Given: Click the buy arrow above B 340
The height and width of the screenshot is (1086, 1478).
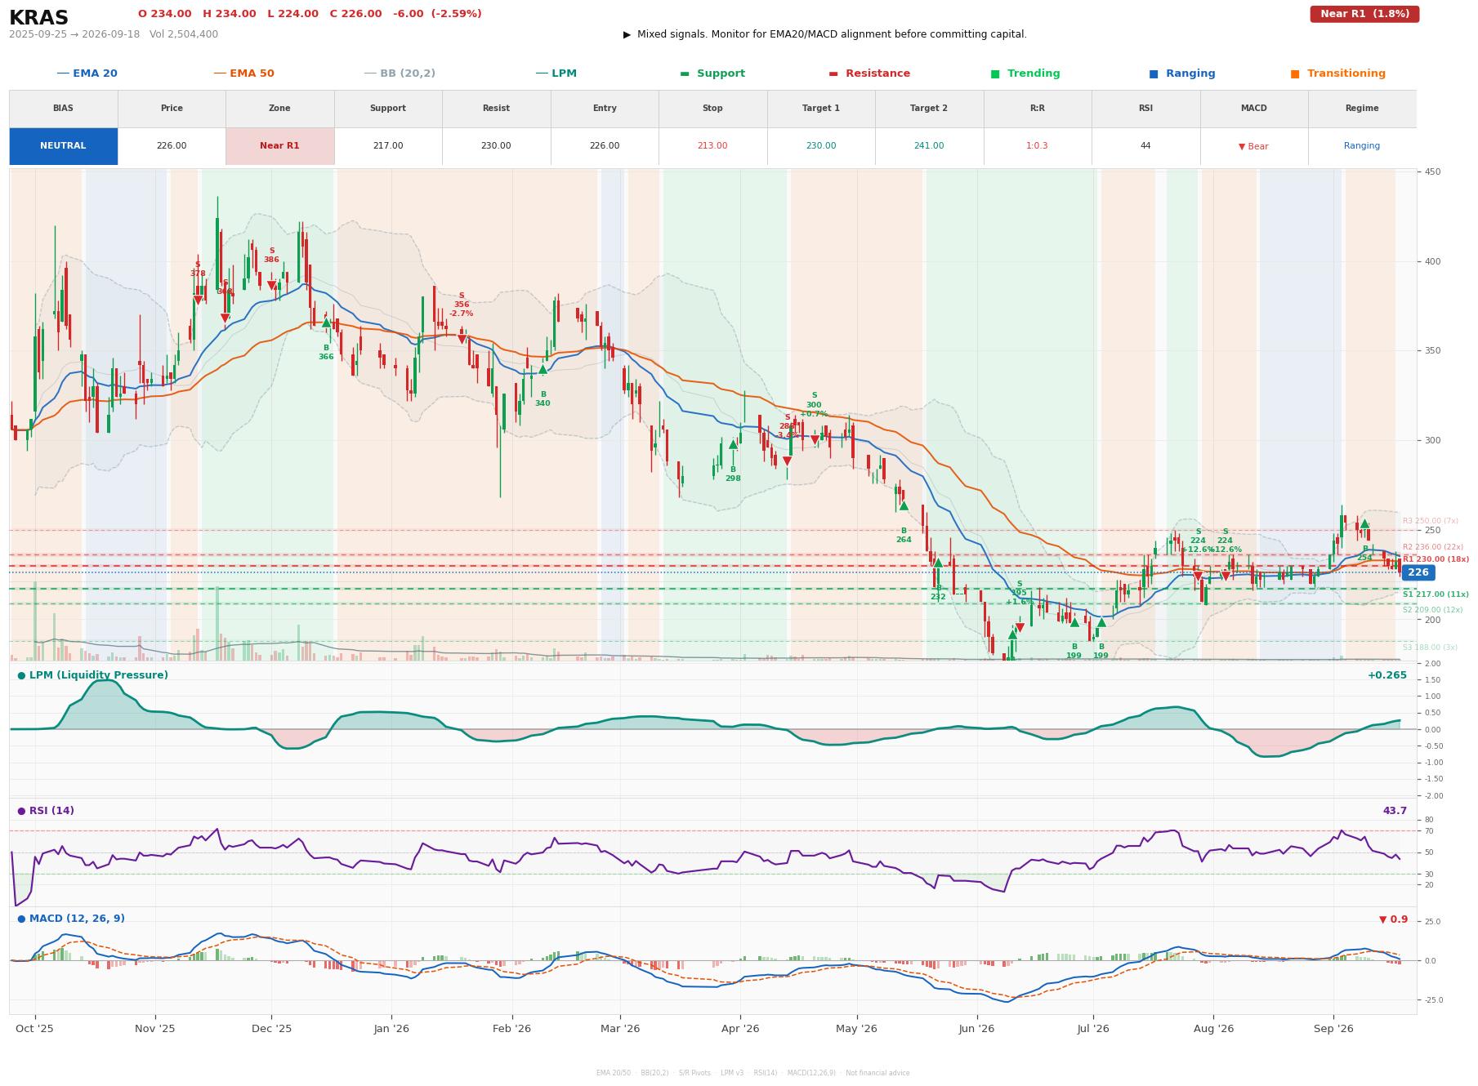Looking at the screenshot, I should point(543,369).
